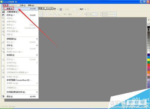The image size is (150, 109).
Task: Click the welcome screen icon in toolbar
Action: (x=61, y=9)
